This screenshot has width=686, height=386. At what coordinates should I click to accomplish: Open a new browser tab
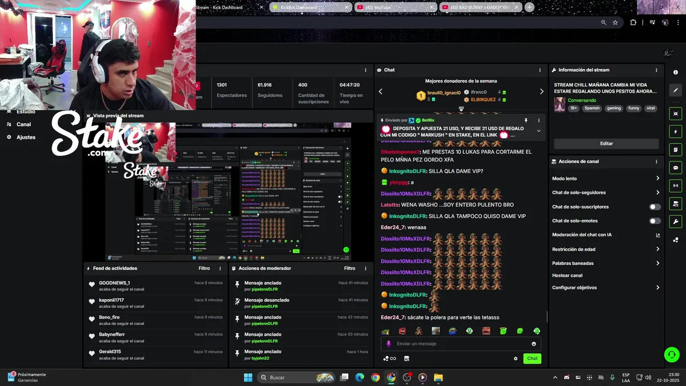tap(530, 8)
